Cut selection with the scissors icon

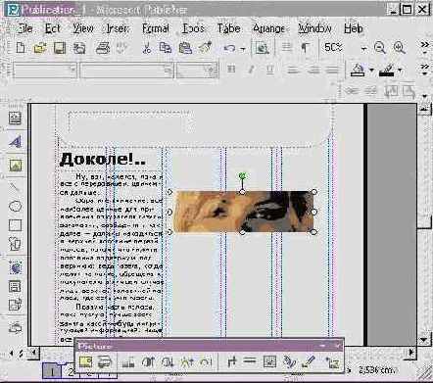tap(147, 48)
